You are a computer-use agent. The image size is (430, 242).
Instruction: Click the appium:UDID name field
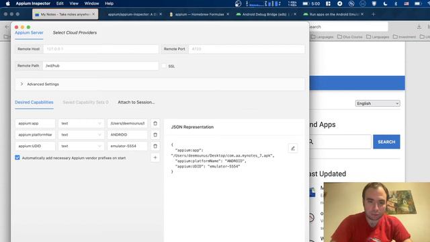(35, 146)
